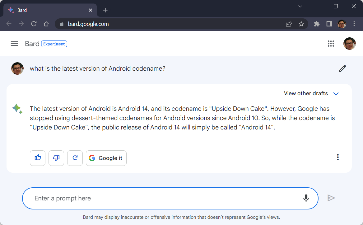Bookmark this page with star icon
Viewport: 363px width, 225px height.
point(301,24)
